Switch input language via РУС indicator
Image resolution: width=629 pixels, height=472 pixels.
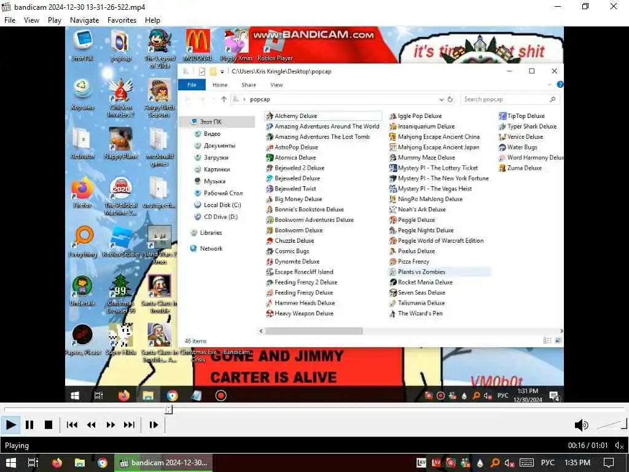pos(547,463)
